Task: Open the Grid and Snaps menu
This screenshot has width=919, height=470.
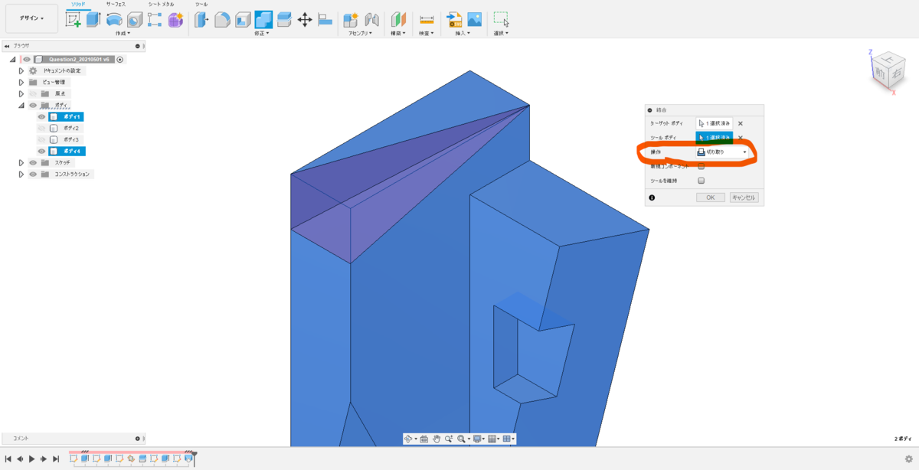Action: click(x=492, y=439)
